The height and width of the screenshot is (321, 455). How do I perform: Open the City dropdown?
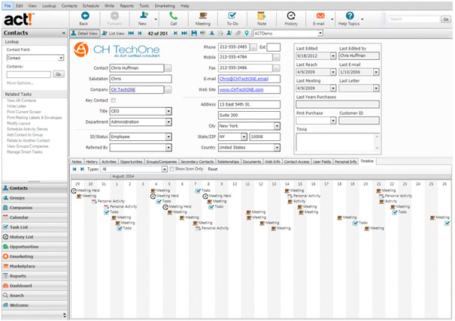coord(277,126)
